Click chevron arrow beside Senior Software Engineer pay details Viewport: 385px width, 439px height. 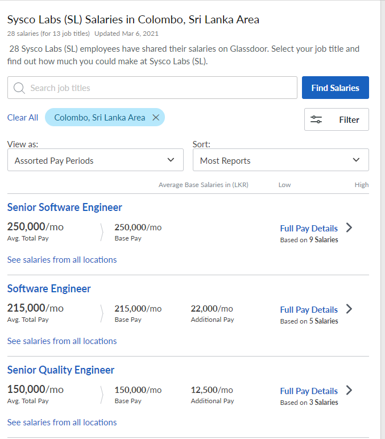point(349,227)
